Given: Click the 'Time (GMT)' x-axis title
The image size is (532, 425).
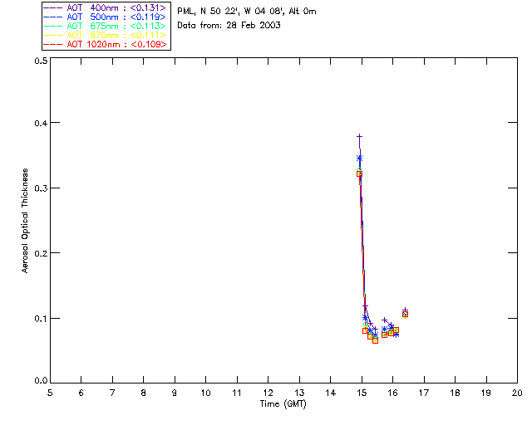Looking at the screenshot, I should (x=283, y=404).
